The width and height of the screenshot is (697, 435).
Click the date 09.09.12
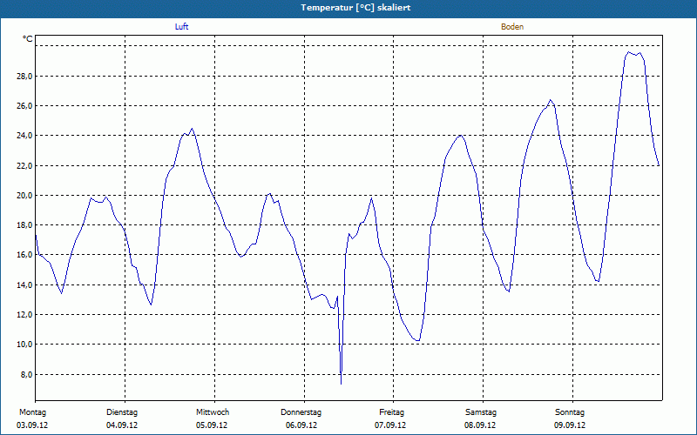[570, 425]
